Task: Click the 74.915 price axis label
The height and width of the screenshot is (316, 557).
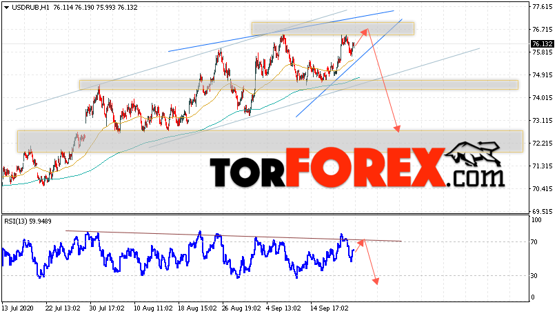Action: 542,75
